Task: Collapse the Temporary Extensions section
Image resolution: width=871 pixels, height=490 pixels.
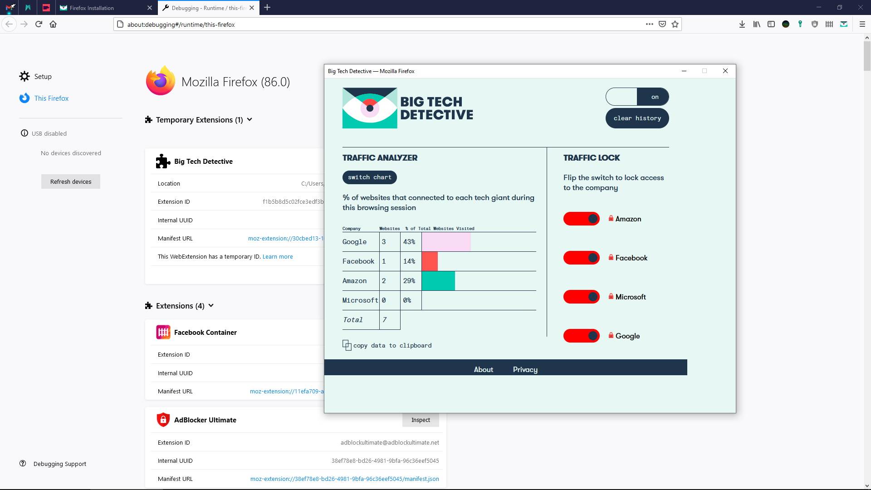Action: 250,120
